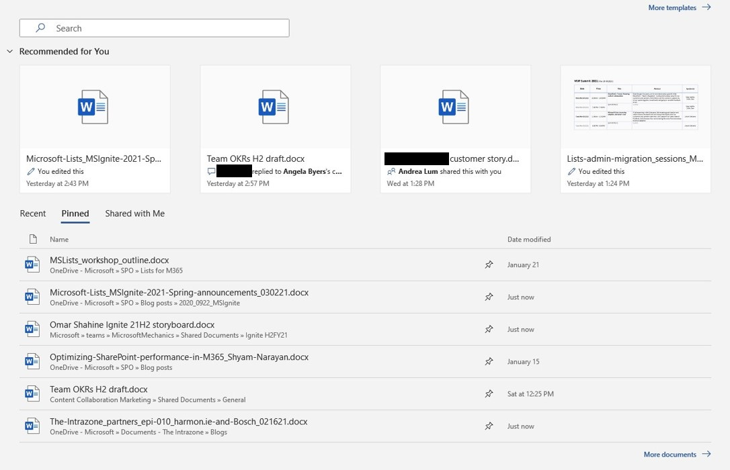Open Team OKRs H2 draft card Word icon

[274, 107]
